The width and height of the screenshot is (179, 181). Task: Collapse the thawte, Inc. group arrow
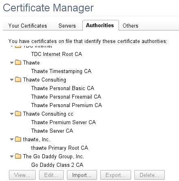tap(12, 140)
